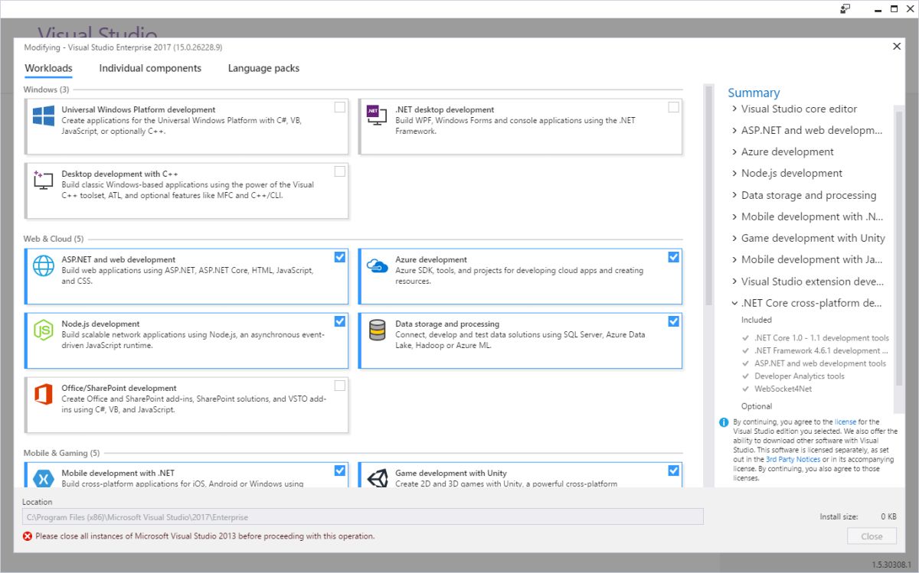This screenshot has height=573, width=919.
Task: Click the ASP.NET globe icon
Action: 43,266
